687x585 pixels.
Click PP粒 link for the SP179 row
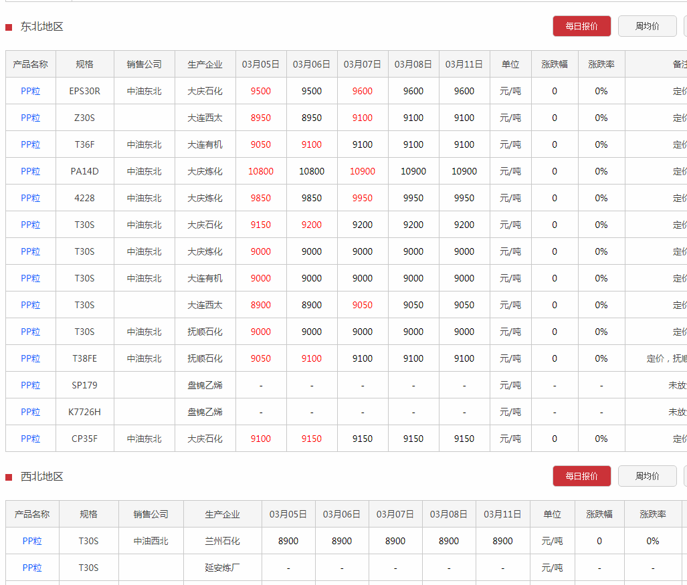[x=31, y=385]
